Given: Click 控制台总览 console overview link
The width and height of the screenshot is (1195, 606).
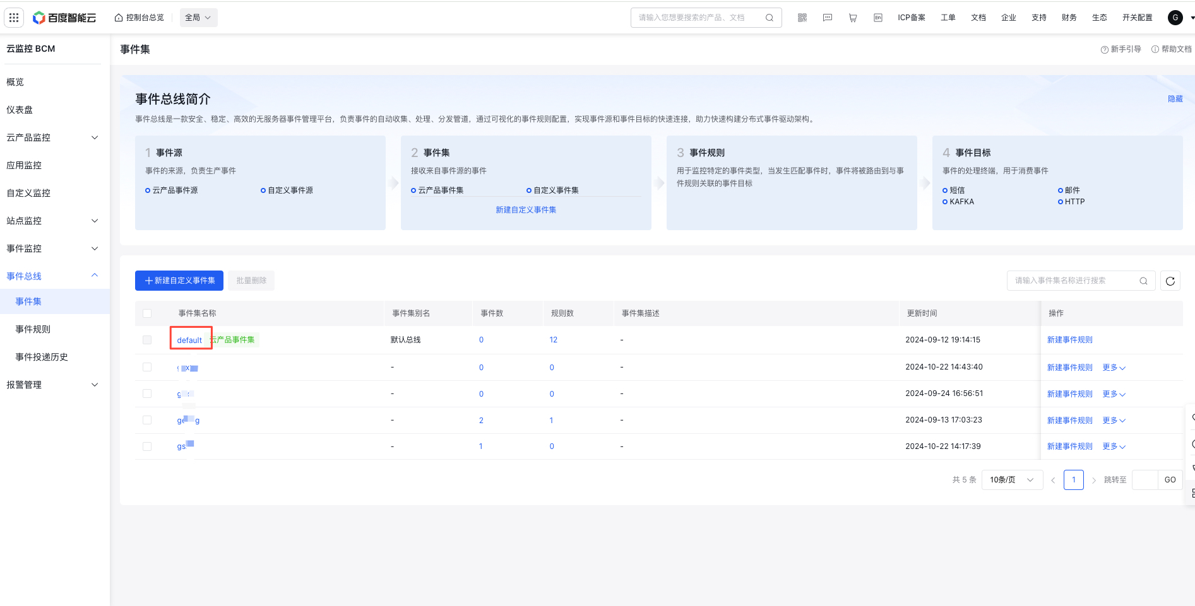Looking at the screenshot, I should (x=140, y=18).
